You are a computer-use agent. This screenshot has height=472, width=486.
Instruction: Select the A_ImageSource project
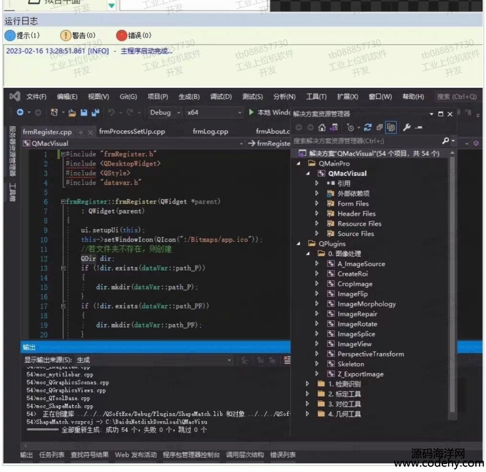(x=361, y=264)
